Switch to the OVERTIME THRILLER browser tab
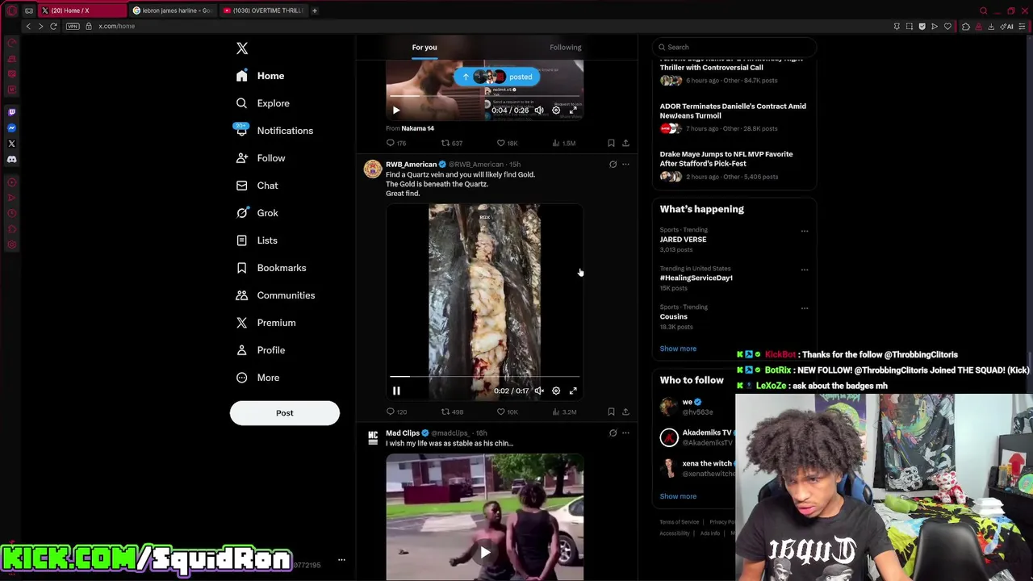The image size is (1033, 581). pos(262,10)
